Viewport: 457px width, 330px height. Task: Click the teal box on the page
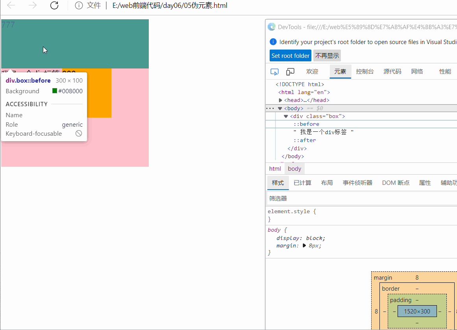click(75, 44)
